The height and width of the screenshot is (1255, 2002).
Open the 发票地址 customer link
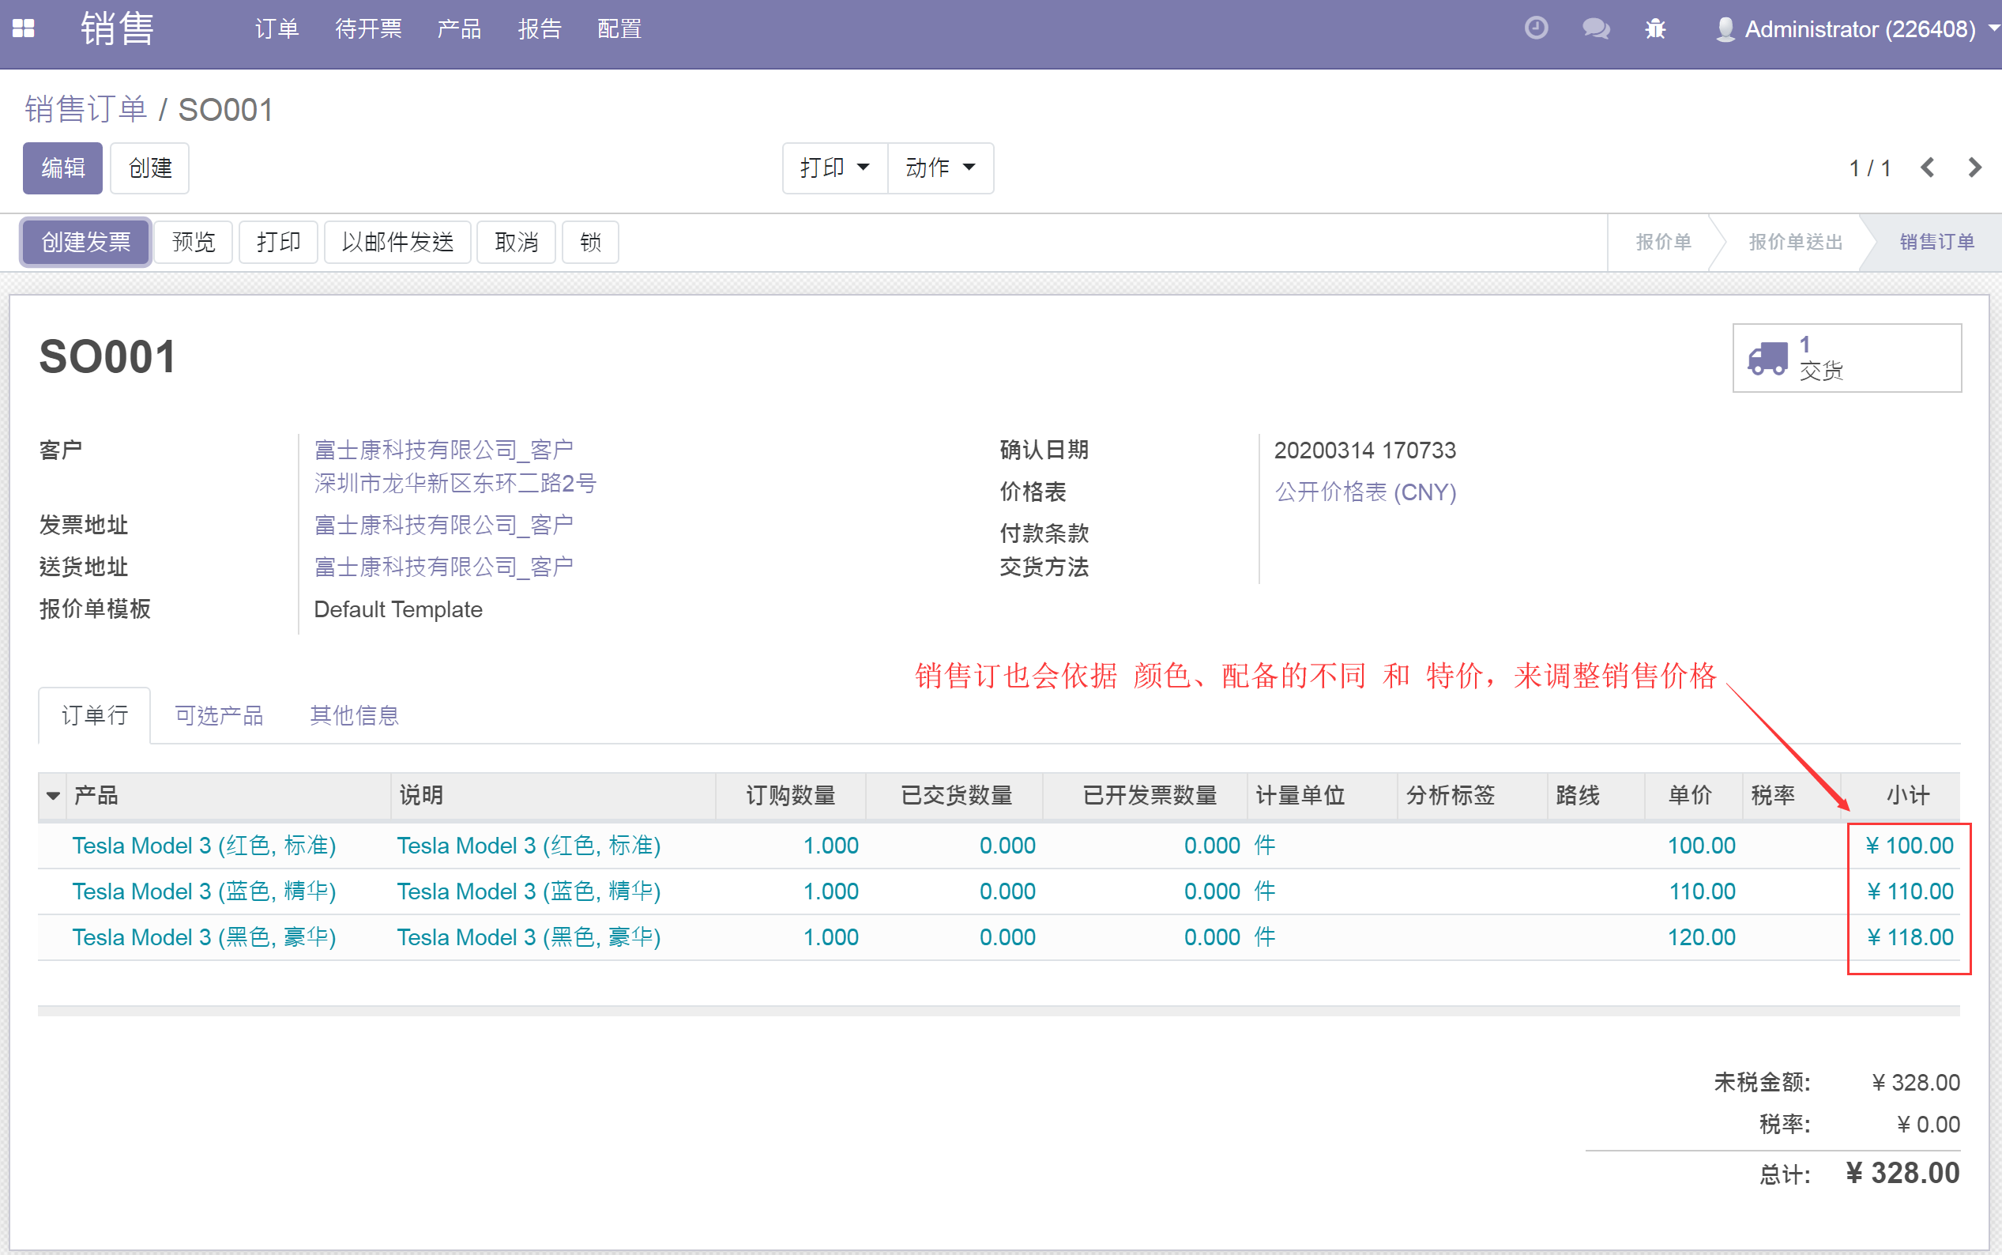pos(444,525)
